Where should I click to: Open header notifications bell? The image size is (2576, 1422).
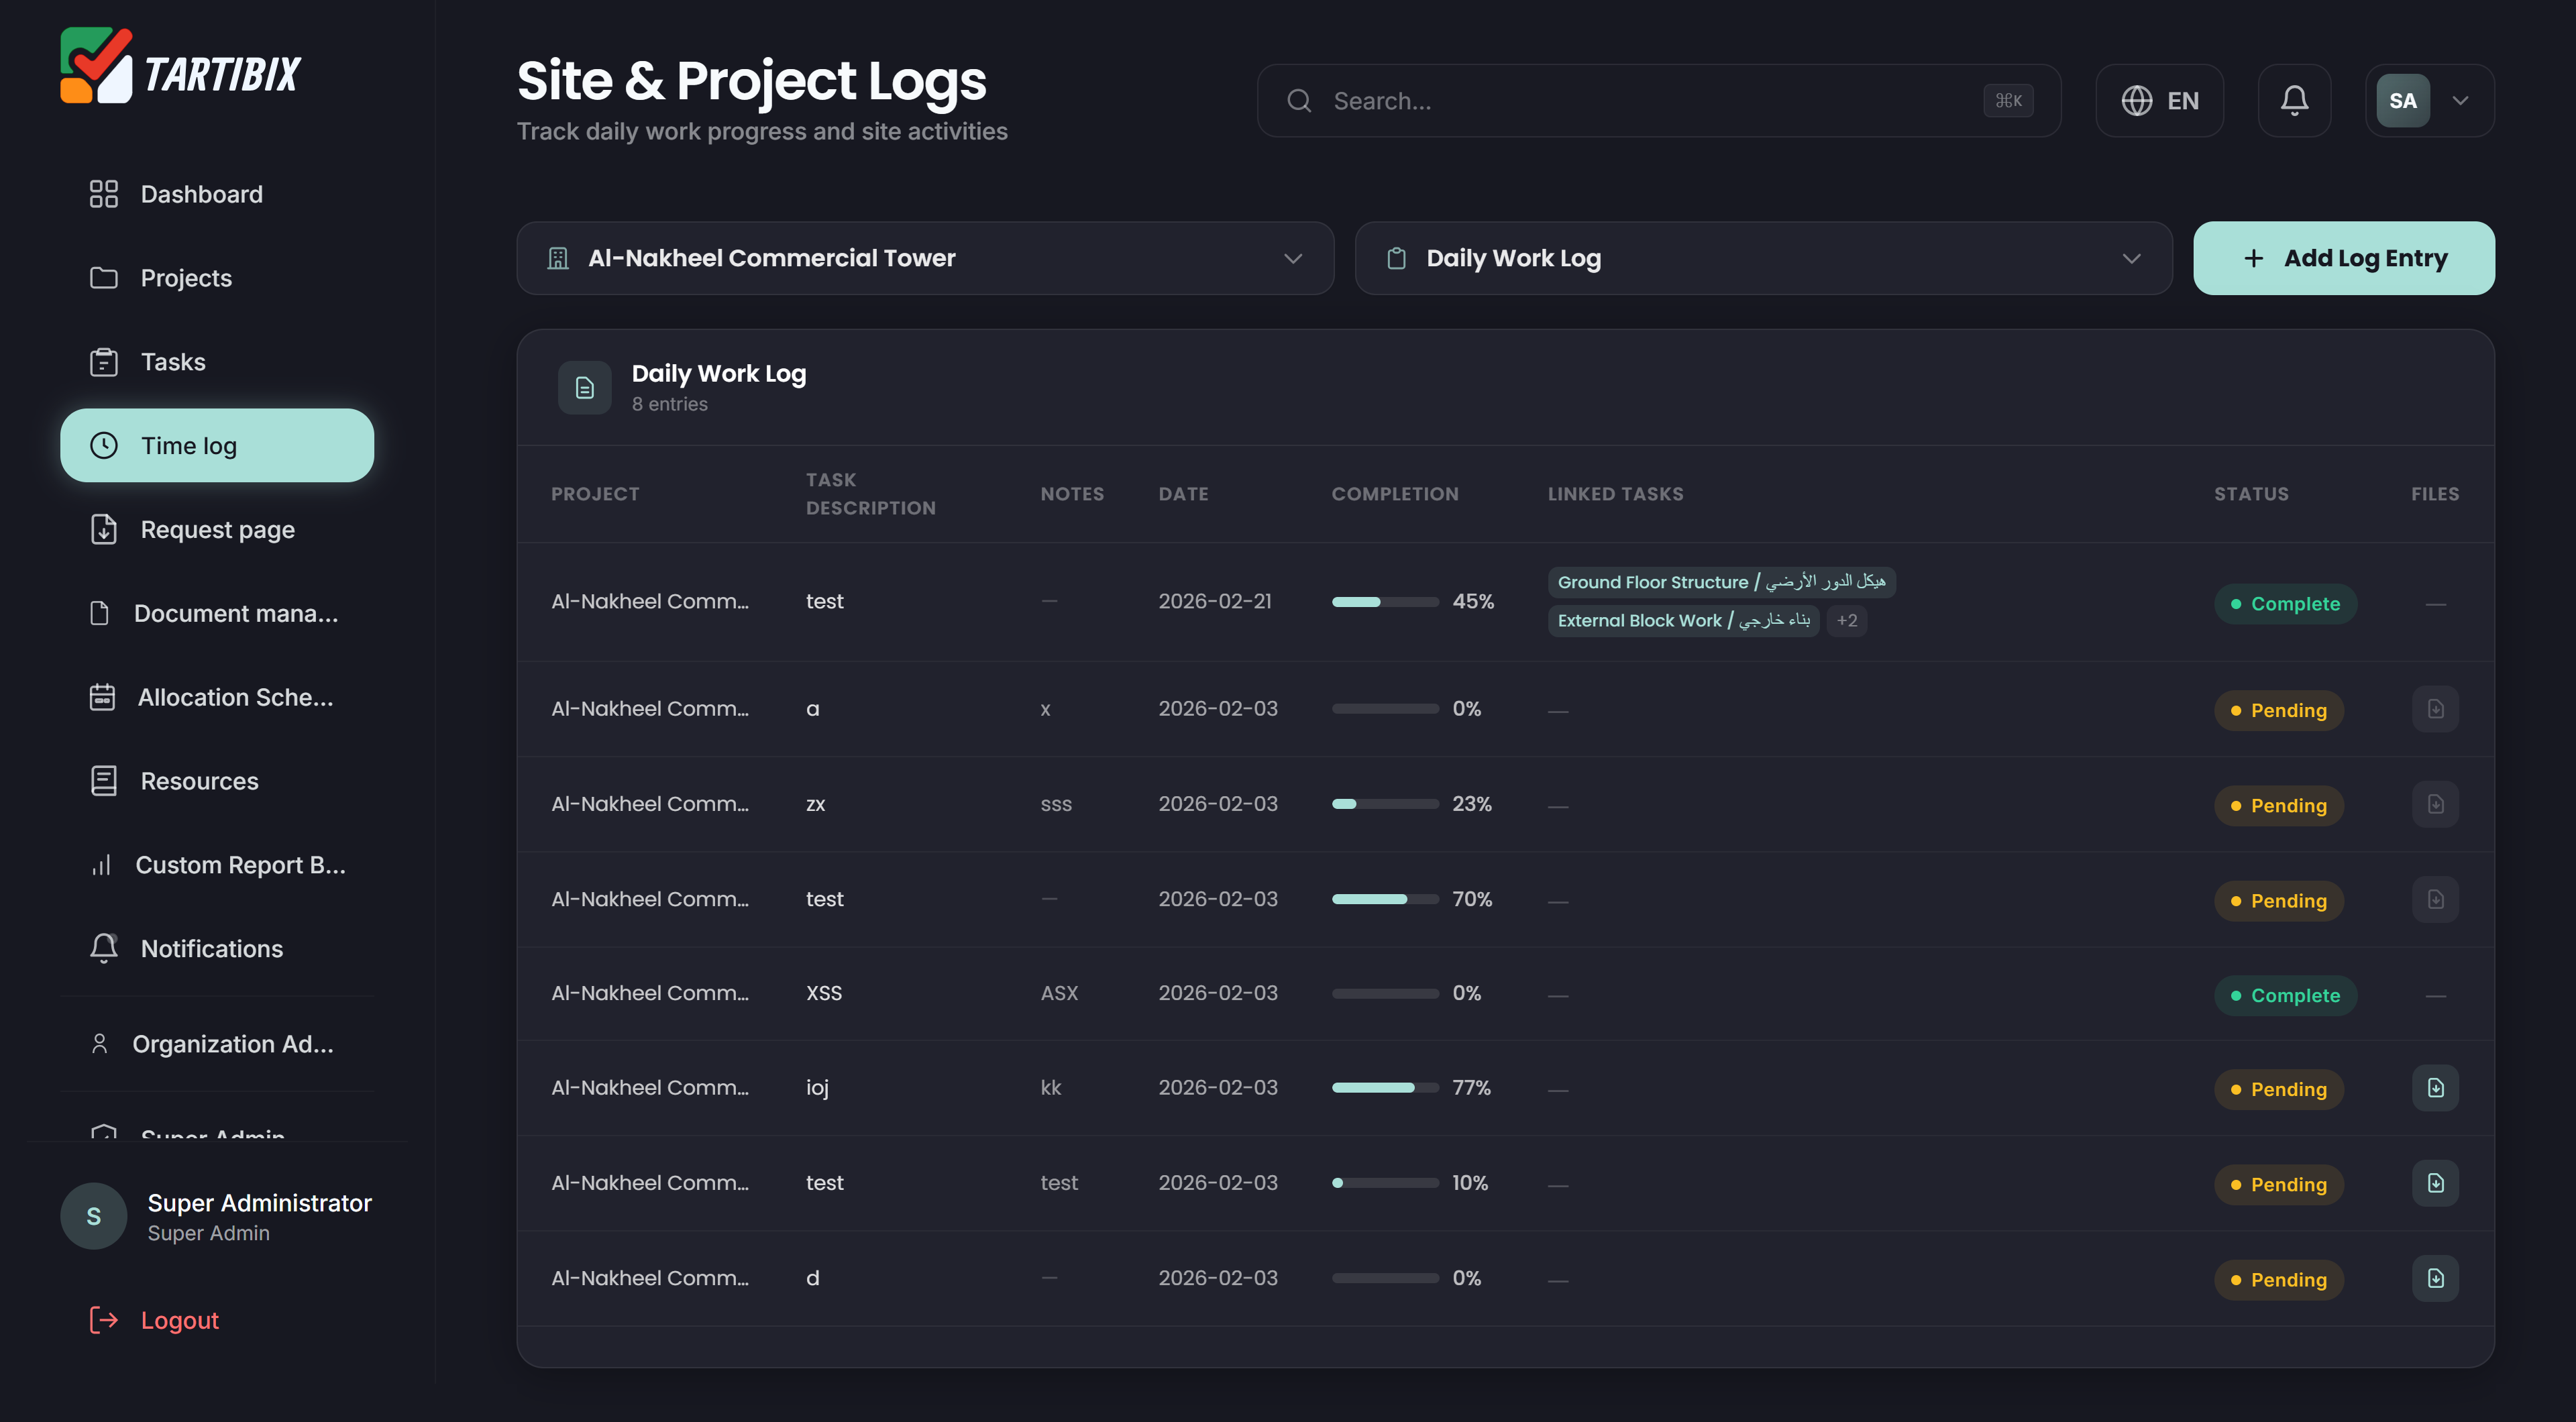[2294, 101]
